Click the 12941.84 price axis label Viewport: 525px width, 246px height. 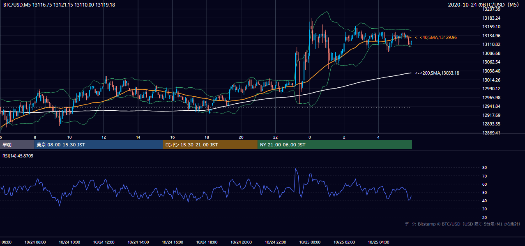[x=491, y=106]
